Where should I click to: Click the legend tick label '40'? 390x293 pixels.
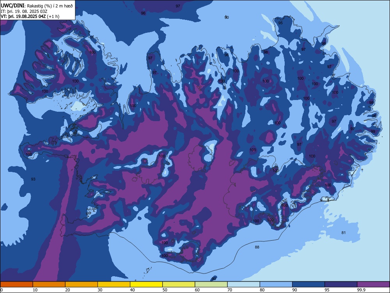click(x=132, y=290)
